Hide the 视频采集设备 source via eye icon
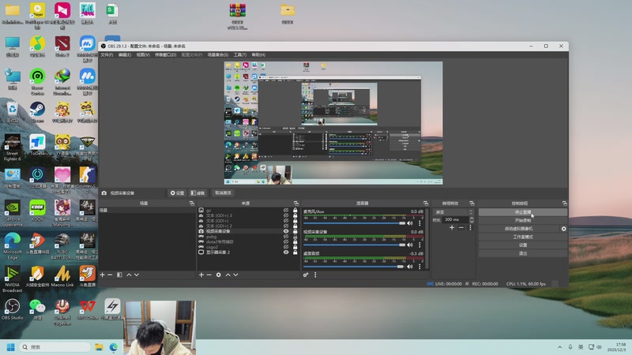This screenshot has height=355, width=632. [286, 231]
